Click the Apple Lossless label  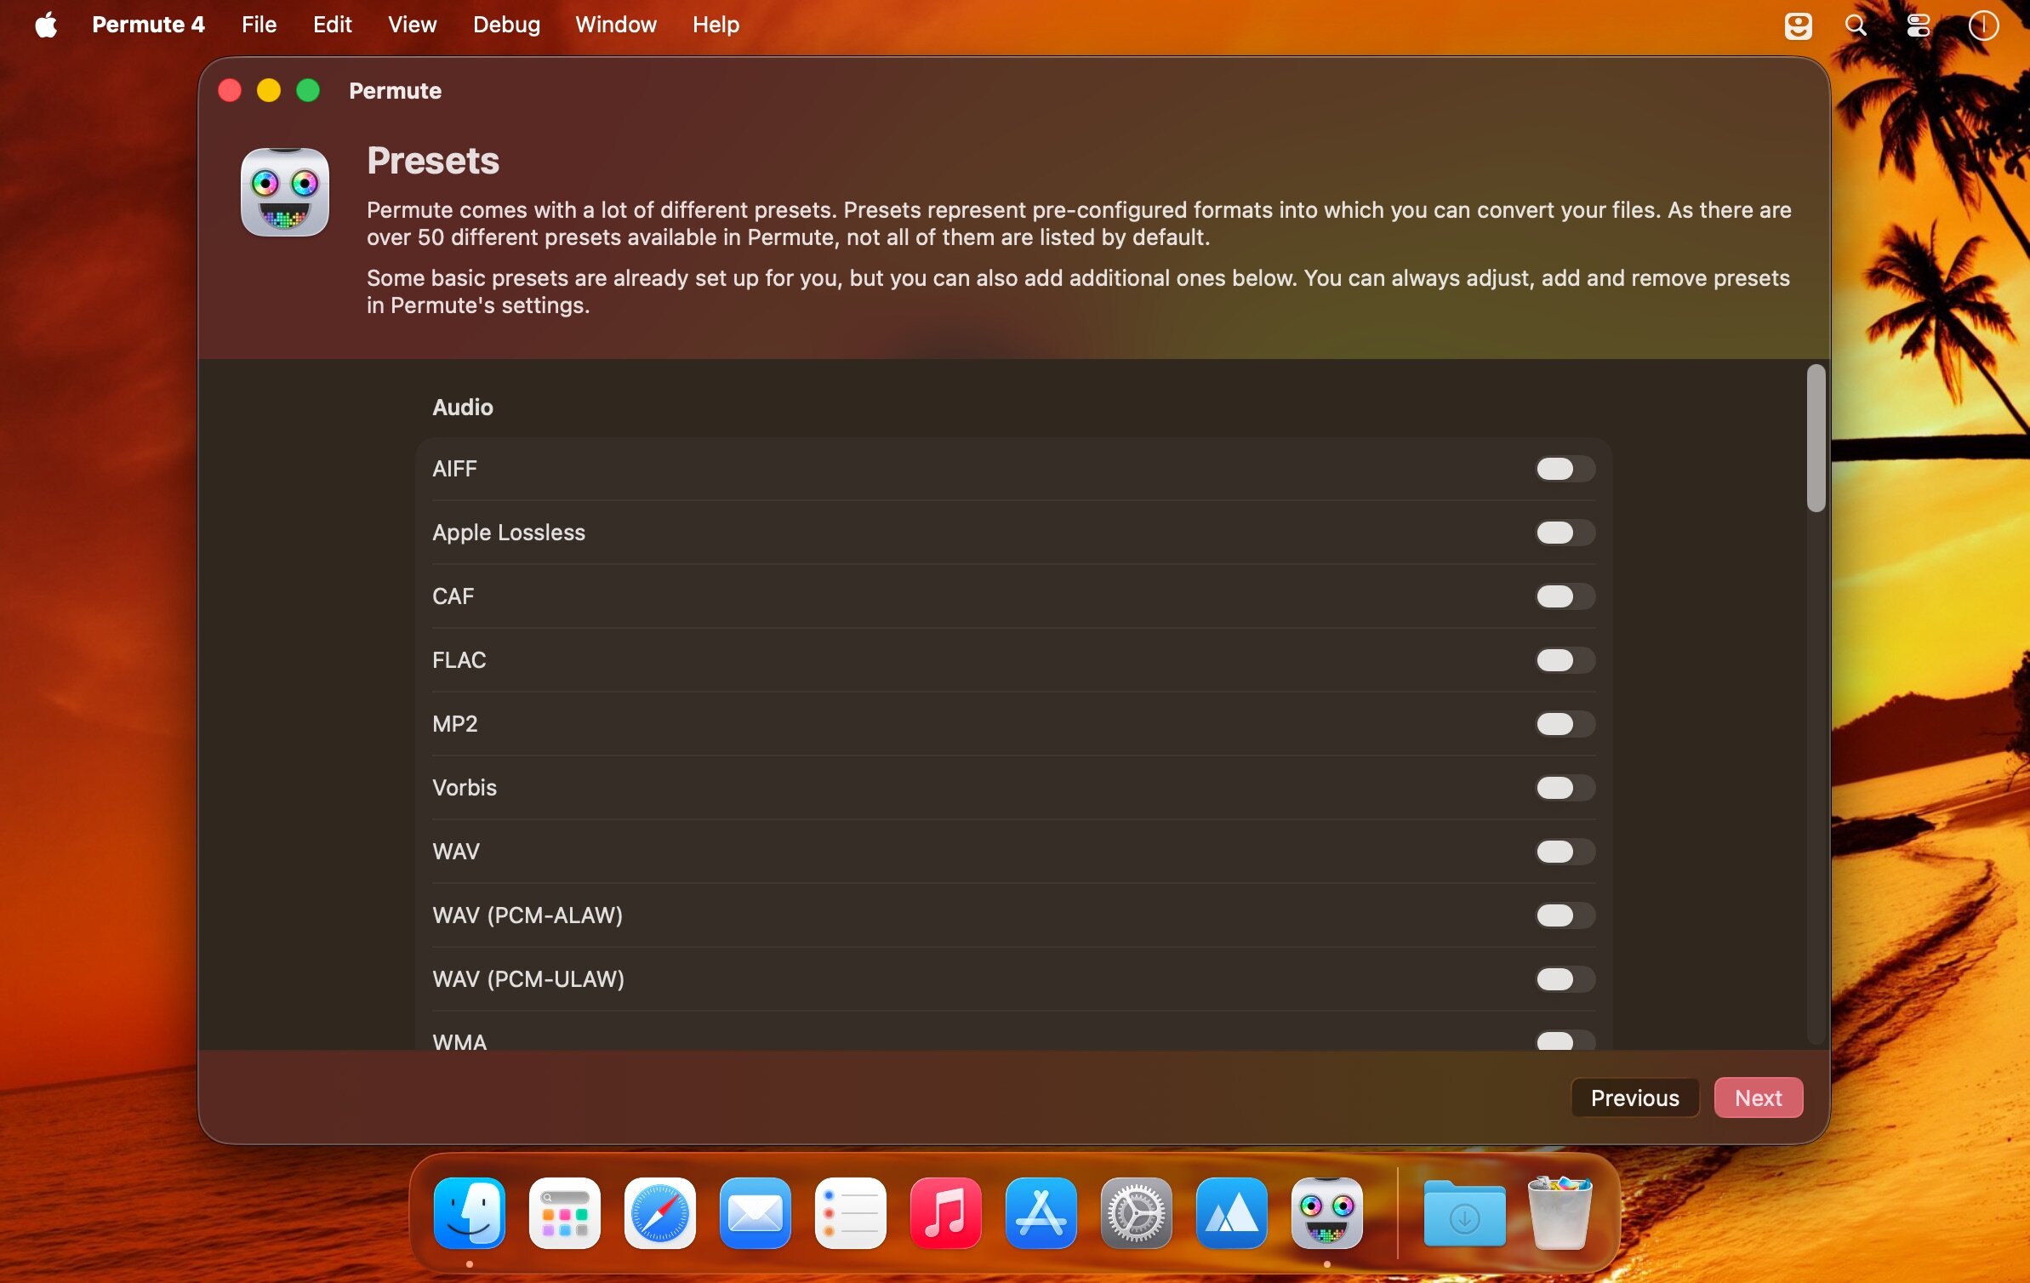(x=509, y=533)
